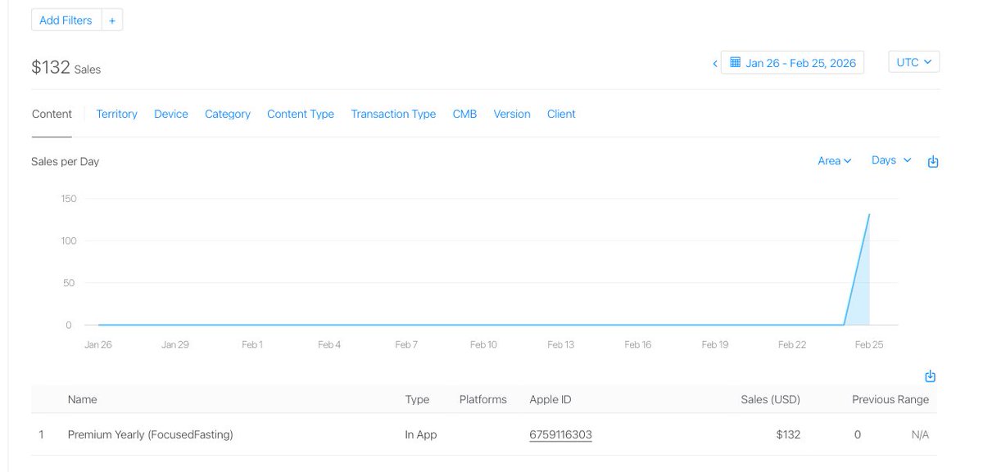This screenshot has width=983, height=472.
Task: Open the Area chart type dropdown
Action: point(835,161)
